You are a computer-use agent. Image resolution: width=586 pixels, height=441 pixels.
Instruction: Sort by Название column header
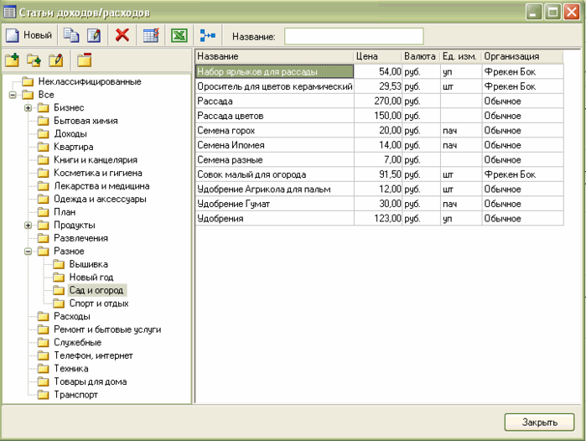[x=274, y=56]
